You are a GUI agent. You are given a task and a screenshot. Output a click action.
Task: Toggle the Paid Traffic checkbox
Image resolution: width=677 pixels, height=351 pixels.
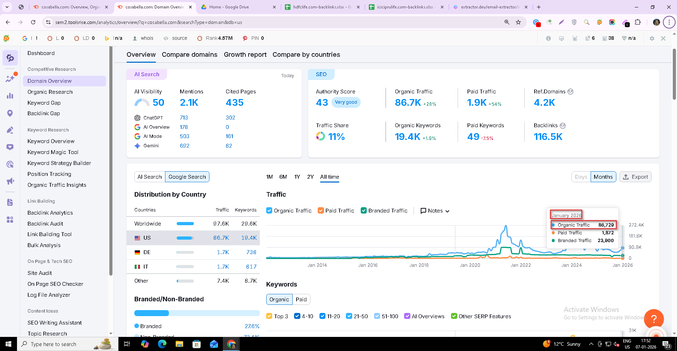click(321, 211)
